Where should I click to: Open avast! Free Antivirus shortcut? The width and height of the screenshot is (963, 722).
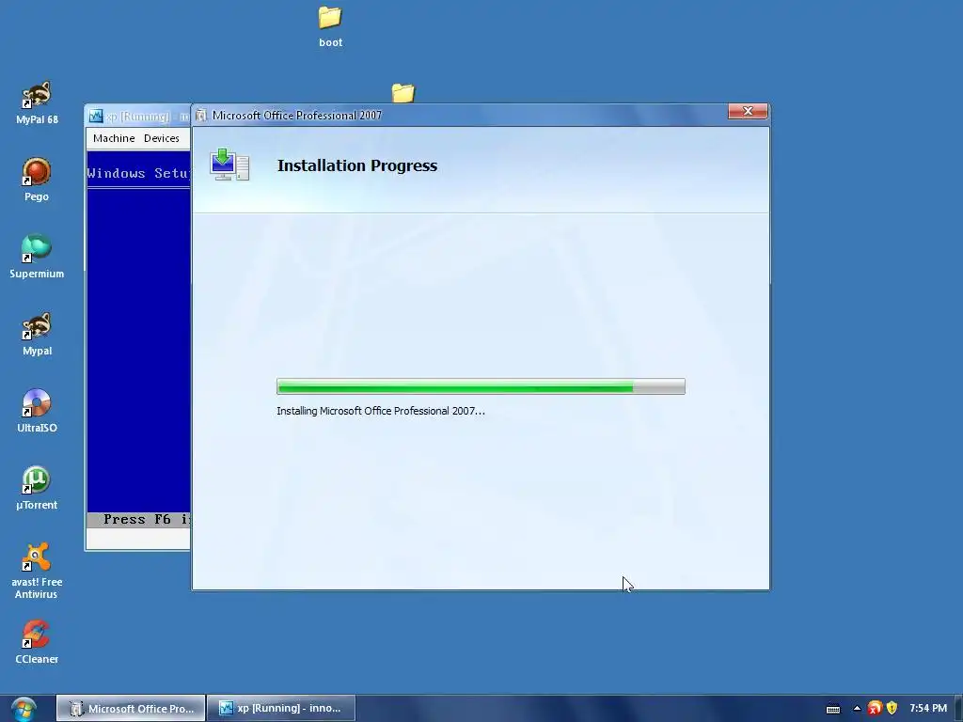click(37, 571)
